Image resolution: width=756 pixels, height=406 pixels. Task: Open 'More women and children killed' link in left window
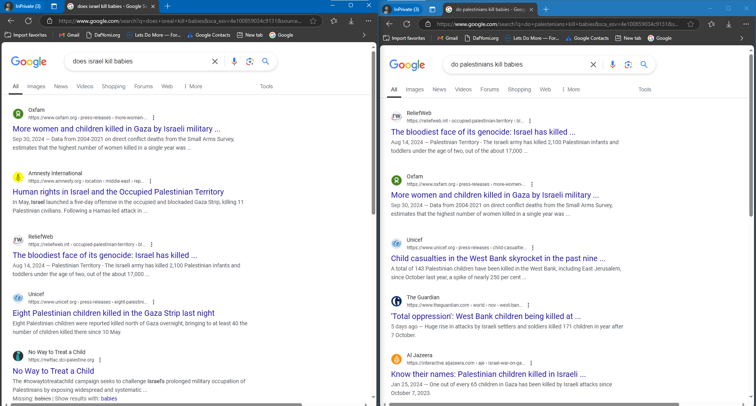pos(117,129)
